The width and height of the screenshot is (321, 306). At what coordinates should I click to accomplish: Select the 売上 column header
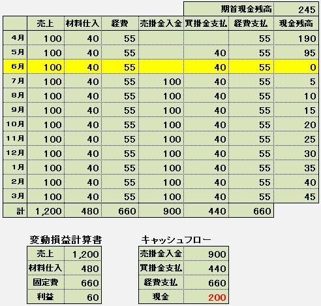point(46,24)
